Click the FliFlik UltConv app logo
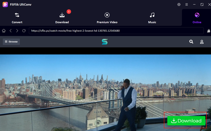The image size is (211, 131). click(5, 4)
